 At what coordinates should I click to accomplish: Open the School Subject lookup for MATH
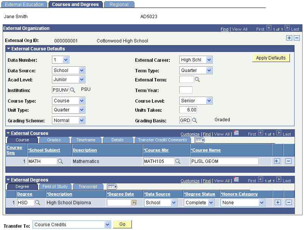pos(60,161)
